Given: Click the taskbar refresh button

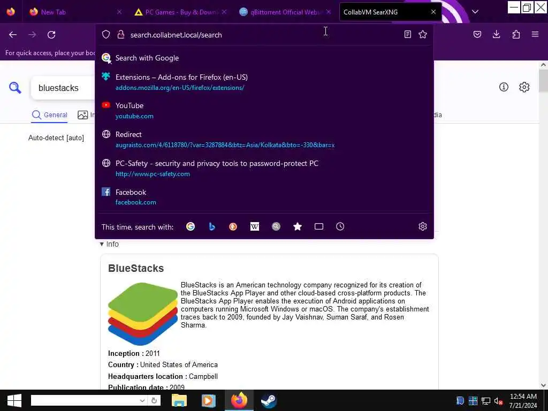Looking at the screenshot, I should pos(154,400).
